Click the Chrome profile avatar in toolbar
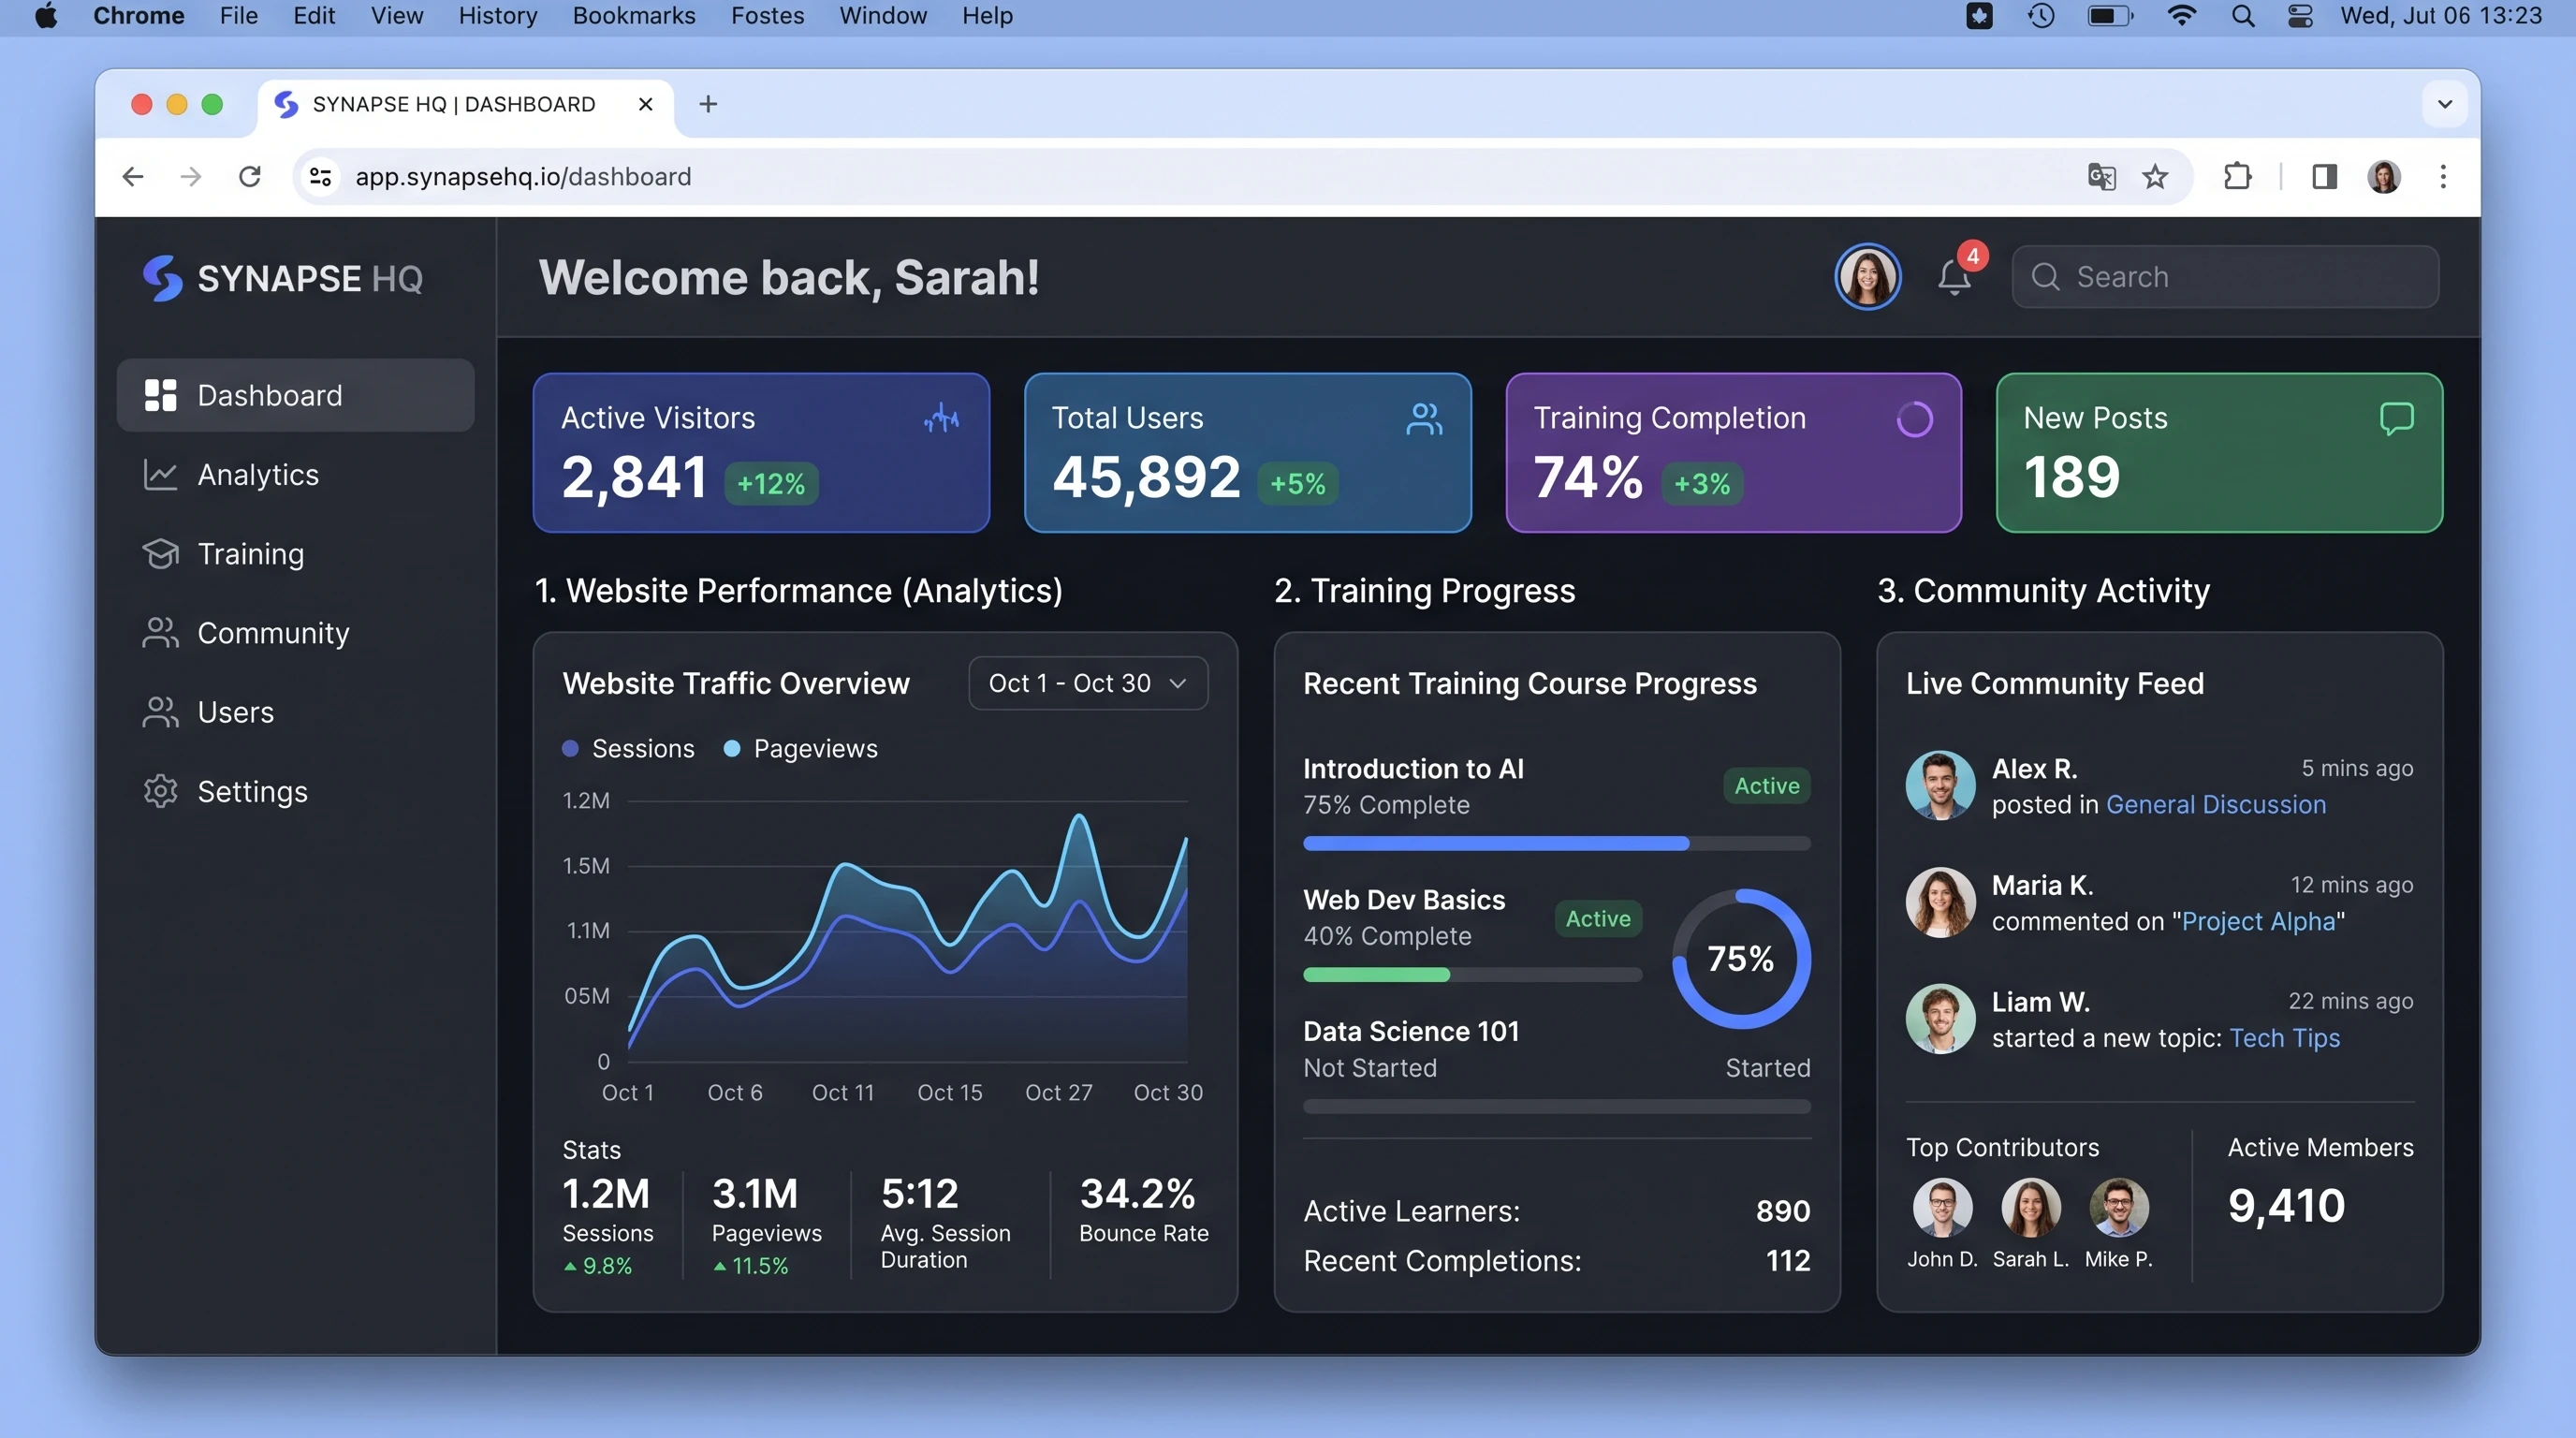This screenshot has height=1438, width=2576. coord(2383,177)
